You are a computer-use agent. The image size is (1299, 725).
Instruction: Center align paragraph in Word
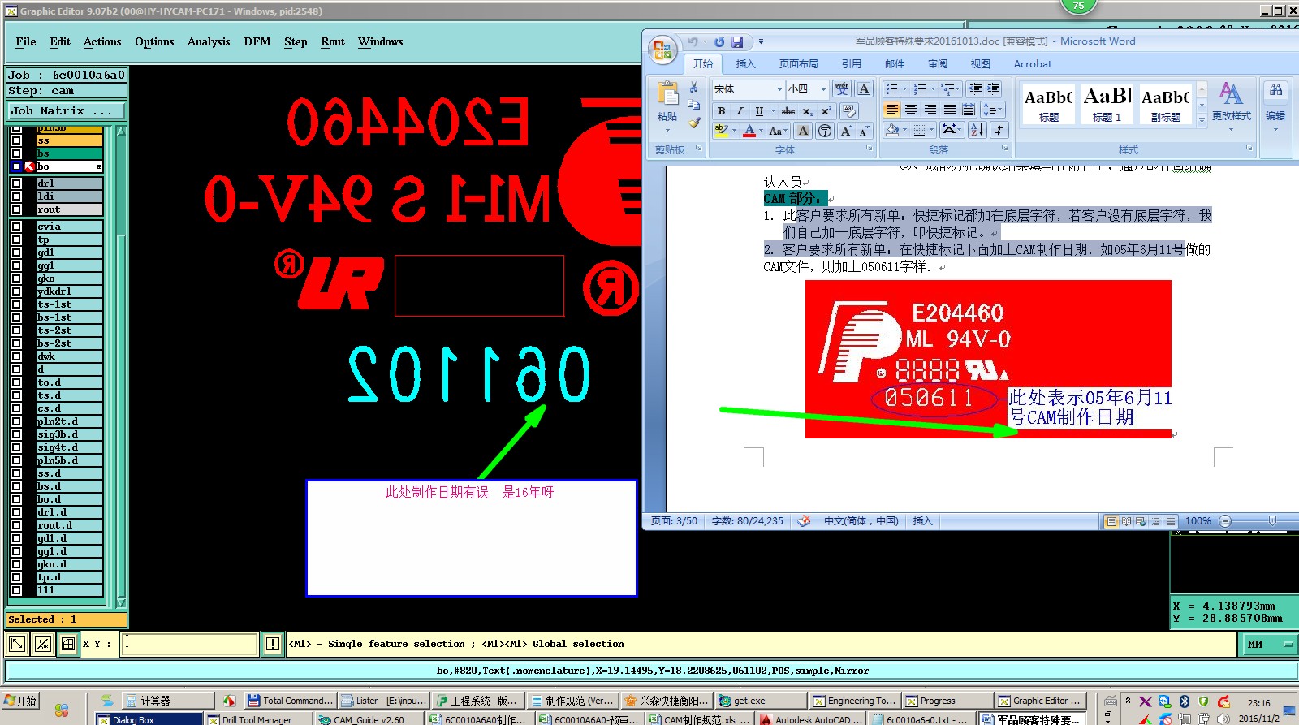[x=911, y=110]
